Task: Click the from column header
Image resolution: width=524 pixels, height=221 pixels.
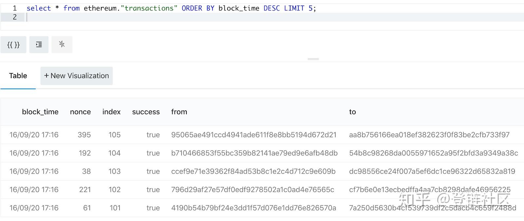Action: click(x=179, y=112)
